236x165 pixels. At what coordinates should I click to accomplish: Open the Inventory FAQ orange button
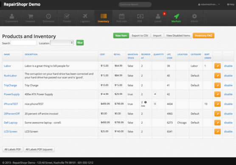pyautogui.click(x=203, y=36)
